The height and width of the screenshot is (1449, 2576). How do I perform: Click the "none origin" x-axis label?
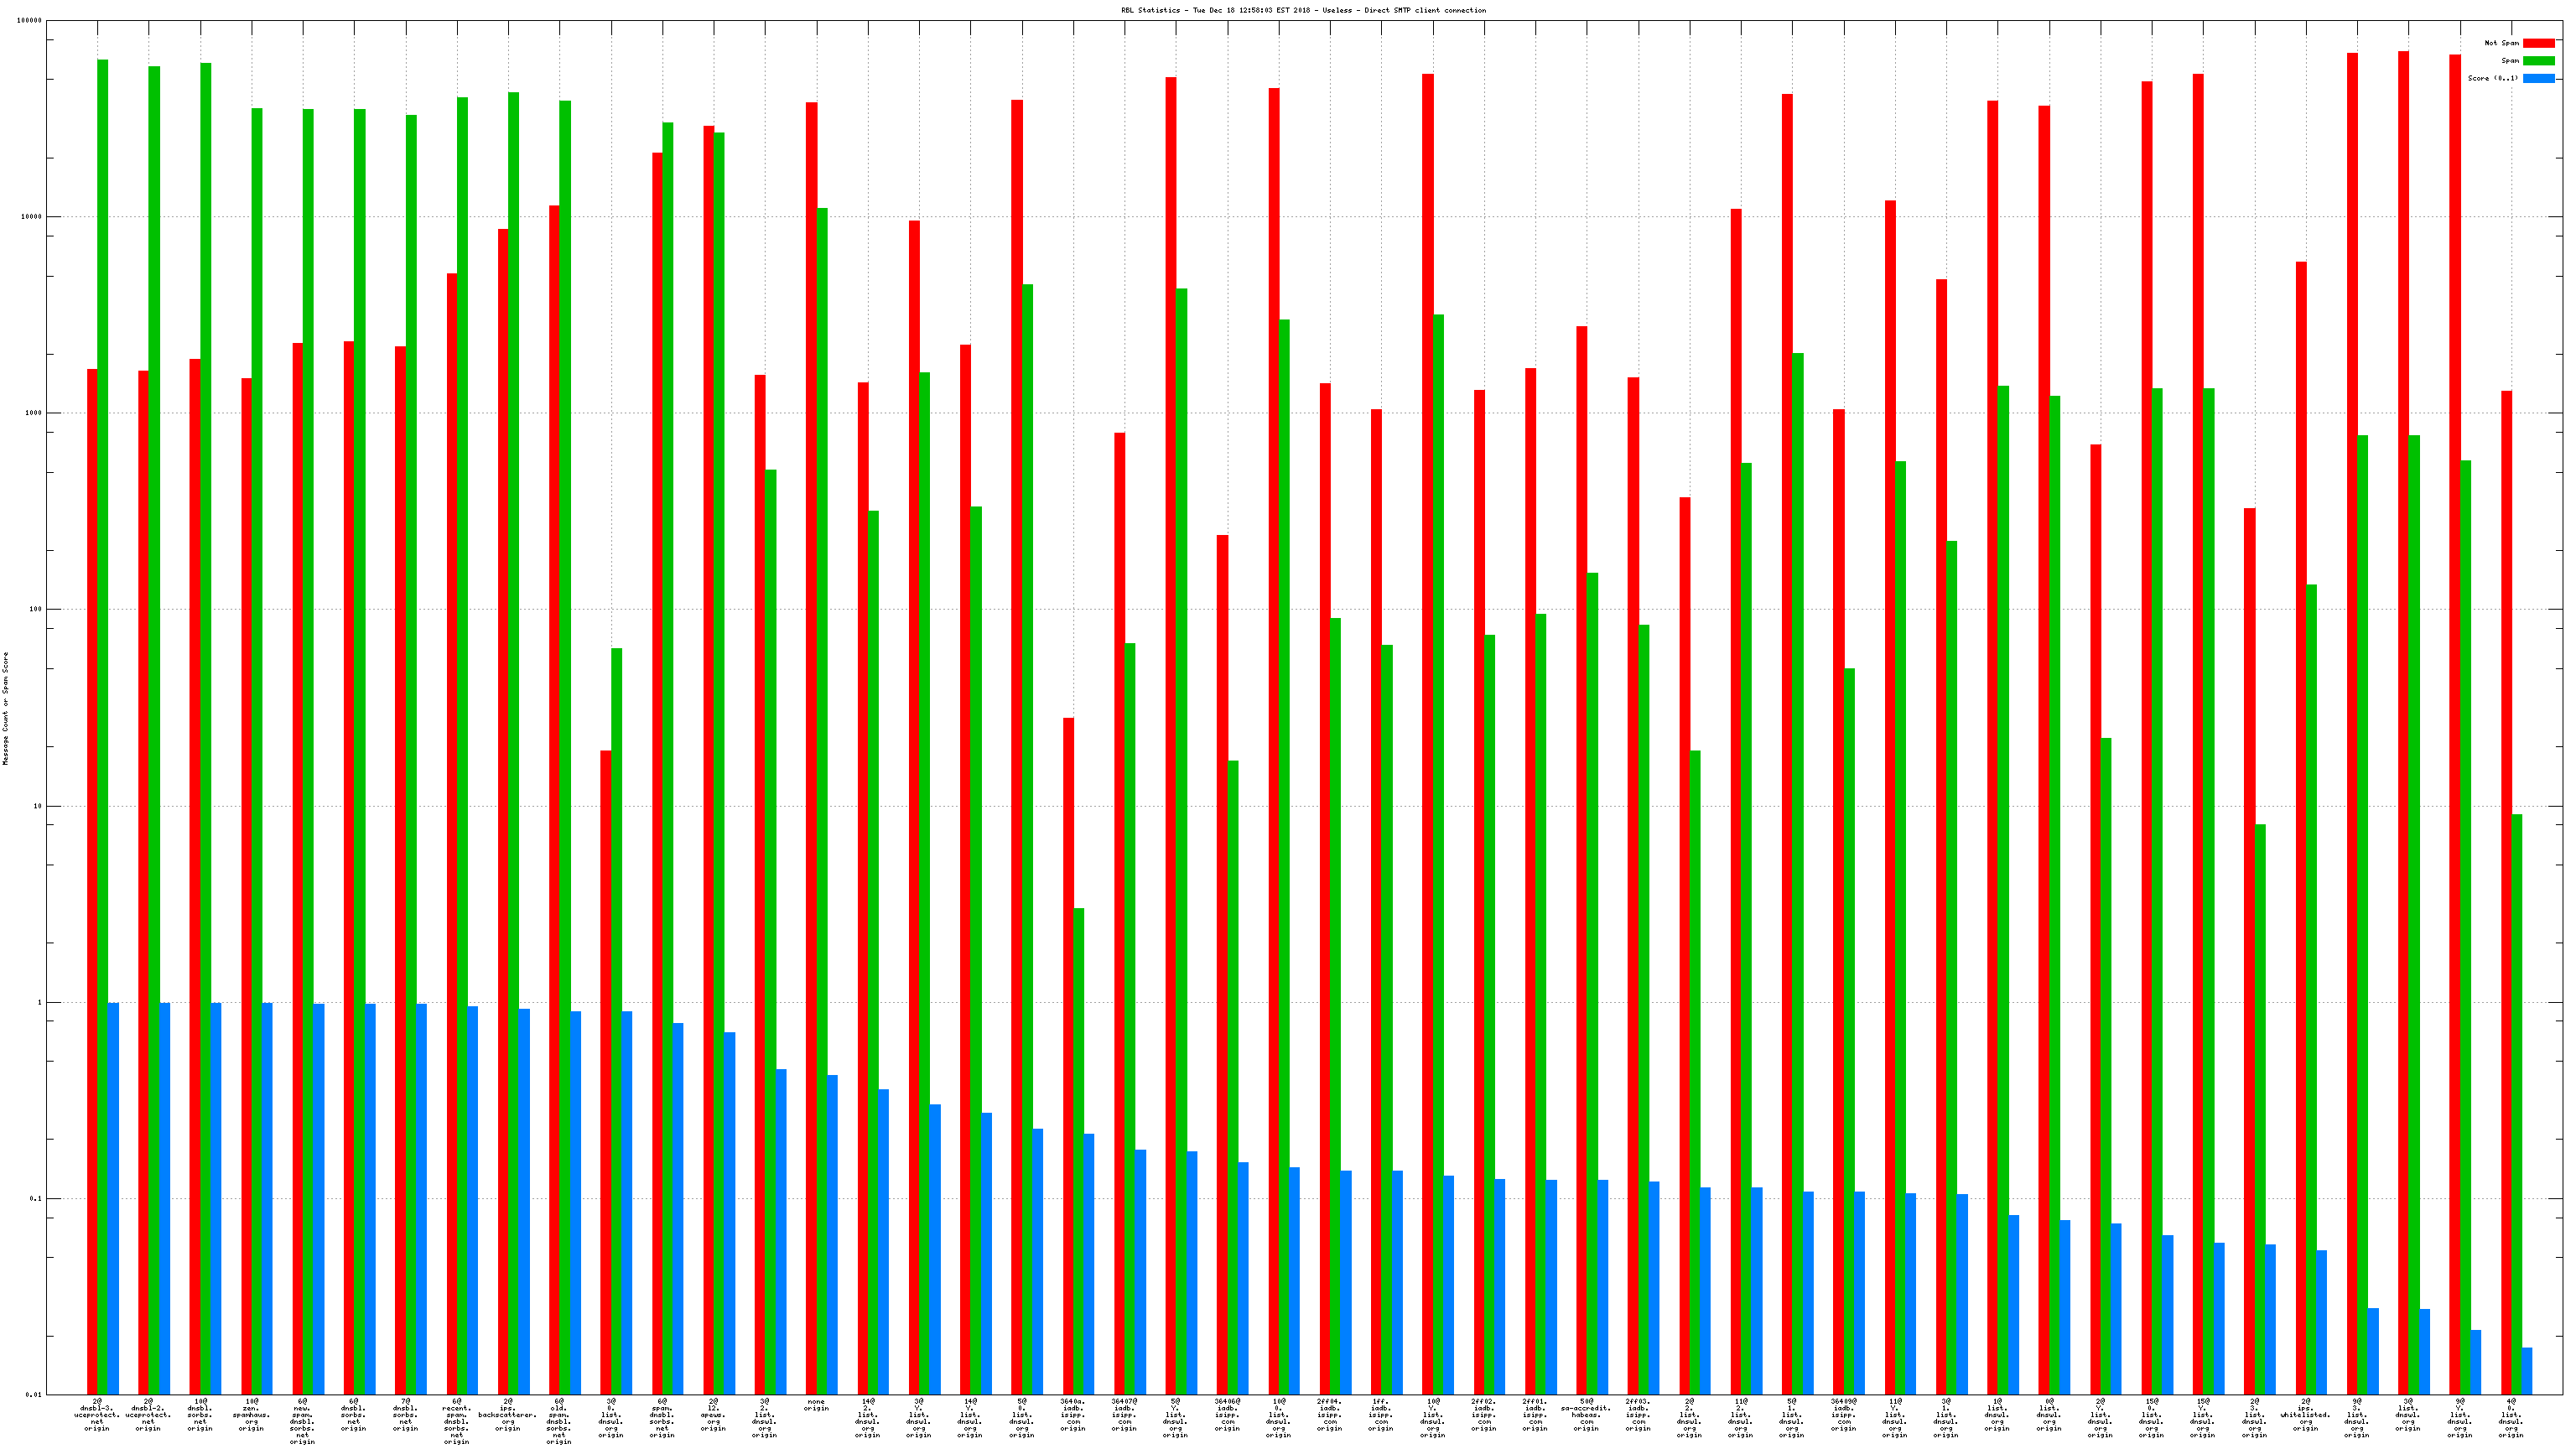pyautogui.click(x=816, y=1405)
